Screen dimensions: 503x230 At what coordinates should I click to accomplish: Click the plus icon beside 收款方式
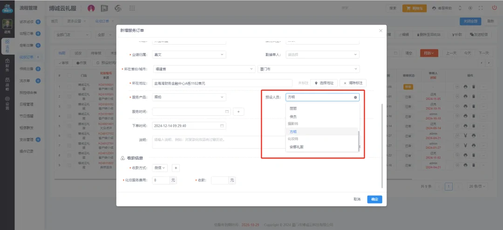[176, 168]
